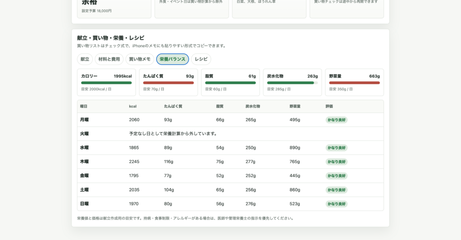
Task: Click 月曜's kcal value 2060
Action: tap(134, 120)
